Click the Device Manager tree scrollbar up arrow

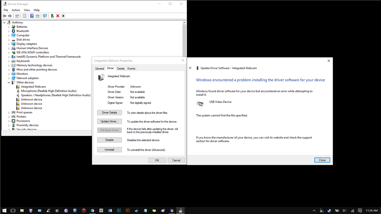(x=184, y=23)
